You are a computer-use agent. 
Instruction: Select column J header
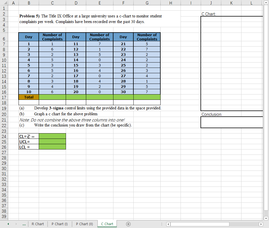point(211,3)
